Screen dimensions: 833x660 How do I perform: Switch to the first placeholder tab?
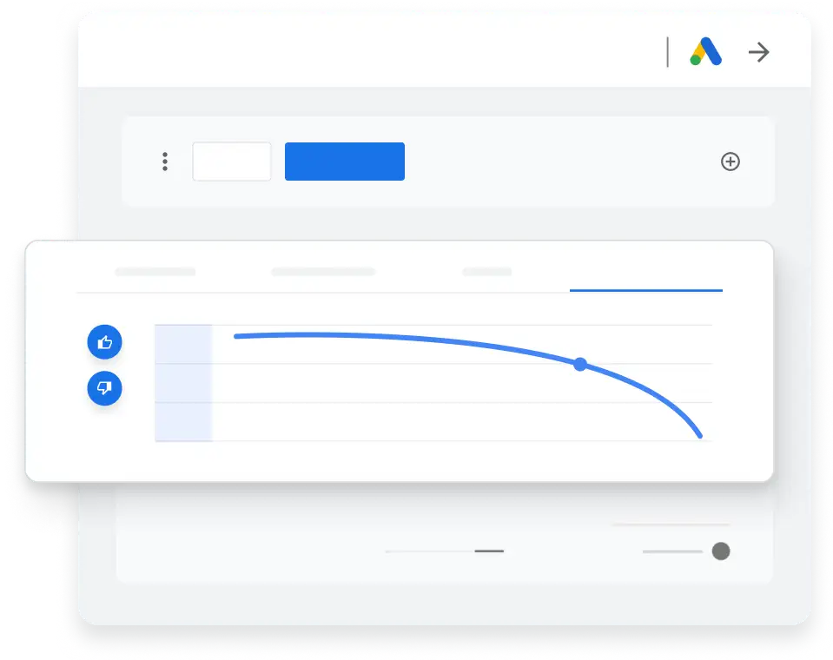point(155,272)
